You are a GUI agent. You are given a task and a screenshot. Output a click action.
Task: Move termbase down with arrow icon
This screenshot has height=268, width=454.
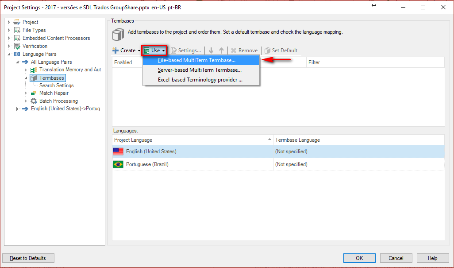click(212, 50)
